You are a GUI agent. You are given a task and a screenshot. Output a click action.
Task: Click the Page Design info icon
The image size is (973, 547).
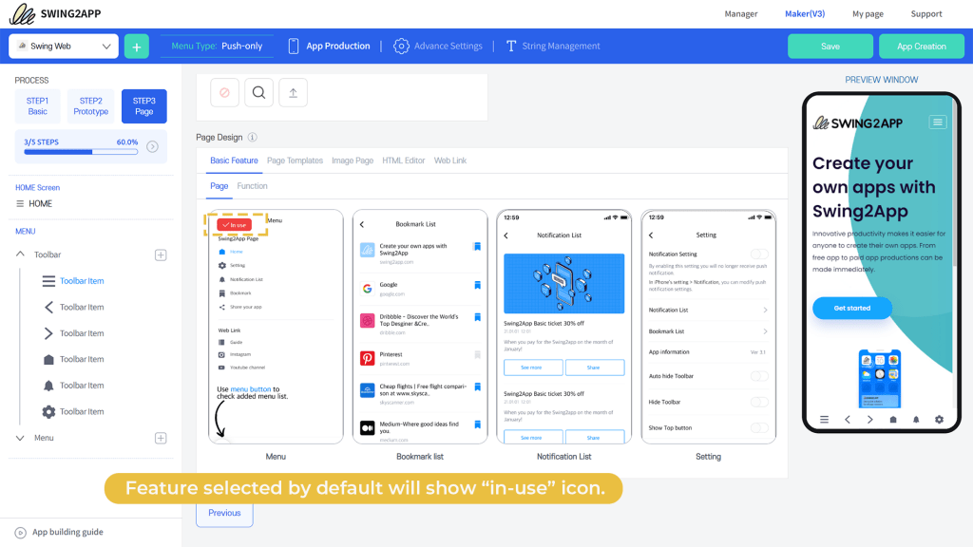pos(253,137)
